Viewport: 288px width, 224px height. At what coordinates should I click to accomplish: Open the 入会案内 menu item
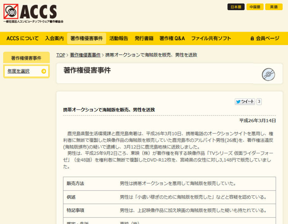point(54,39)
